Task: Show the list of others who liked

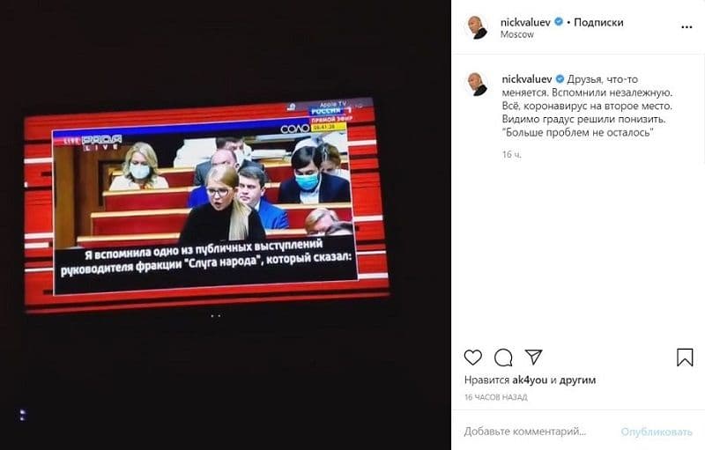Action: pos(577,380)
